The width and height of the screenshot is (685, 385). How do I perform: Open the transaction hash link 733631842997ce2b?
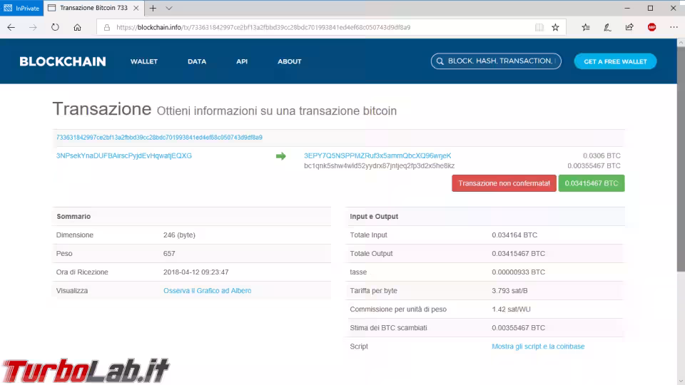pos(159,137)
